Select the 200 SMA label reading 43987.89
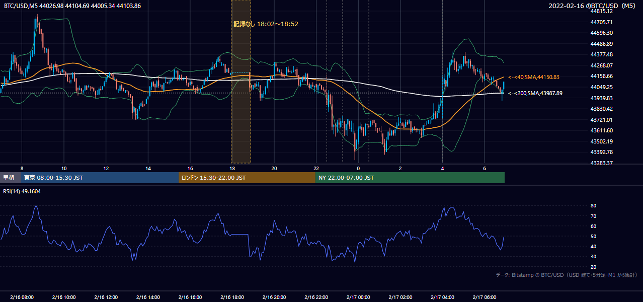 pos(535,93)
